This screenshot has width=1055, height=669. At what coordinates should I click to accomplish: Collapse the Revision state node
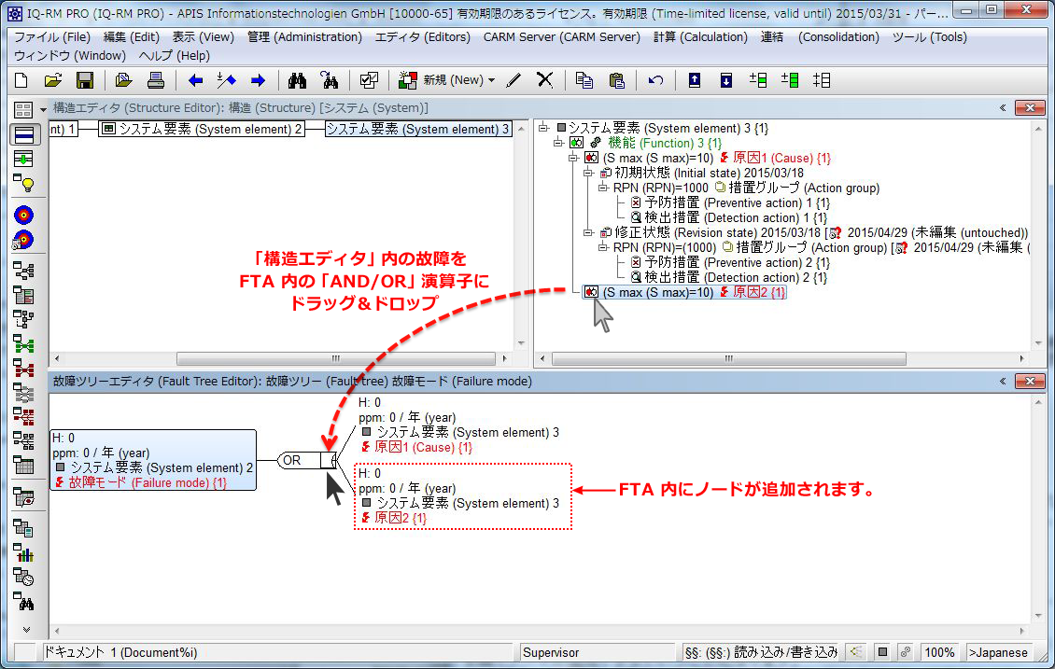[588, 232]
